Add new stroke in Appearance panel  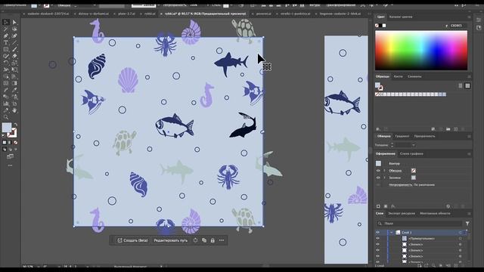(x=378, y=206)
